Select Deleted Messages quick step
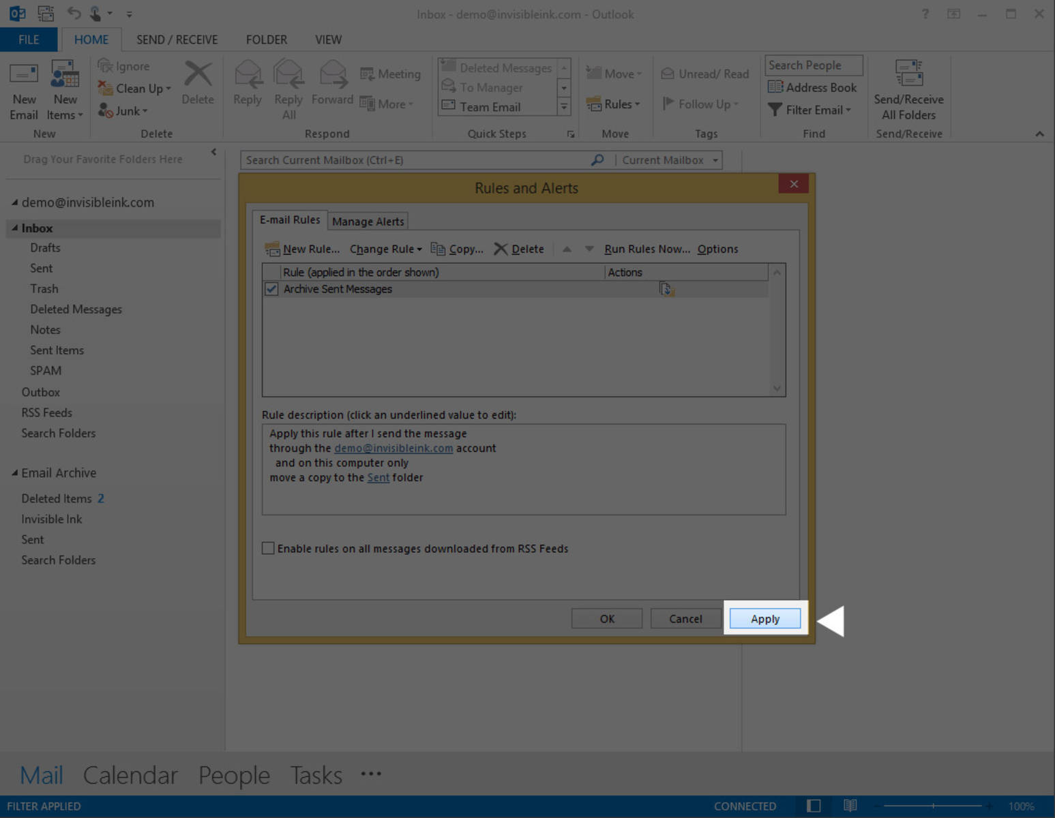 [x=497, y=67]
